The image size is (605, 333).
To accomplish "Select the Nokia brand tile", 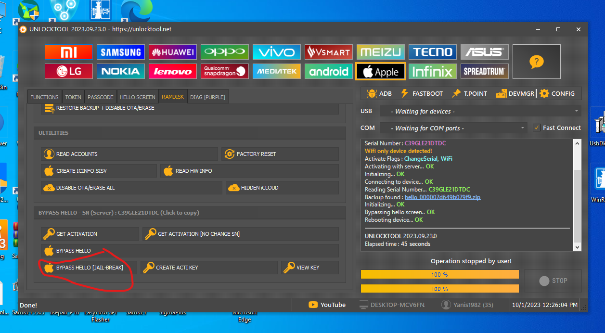I will coord(121,71).
